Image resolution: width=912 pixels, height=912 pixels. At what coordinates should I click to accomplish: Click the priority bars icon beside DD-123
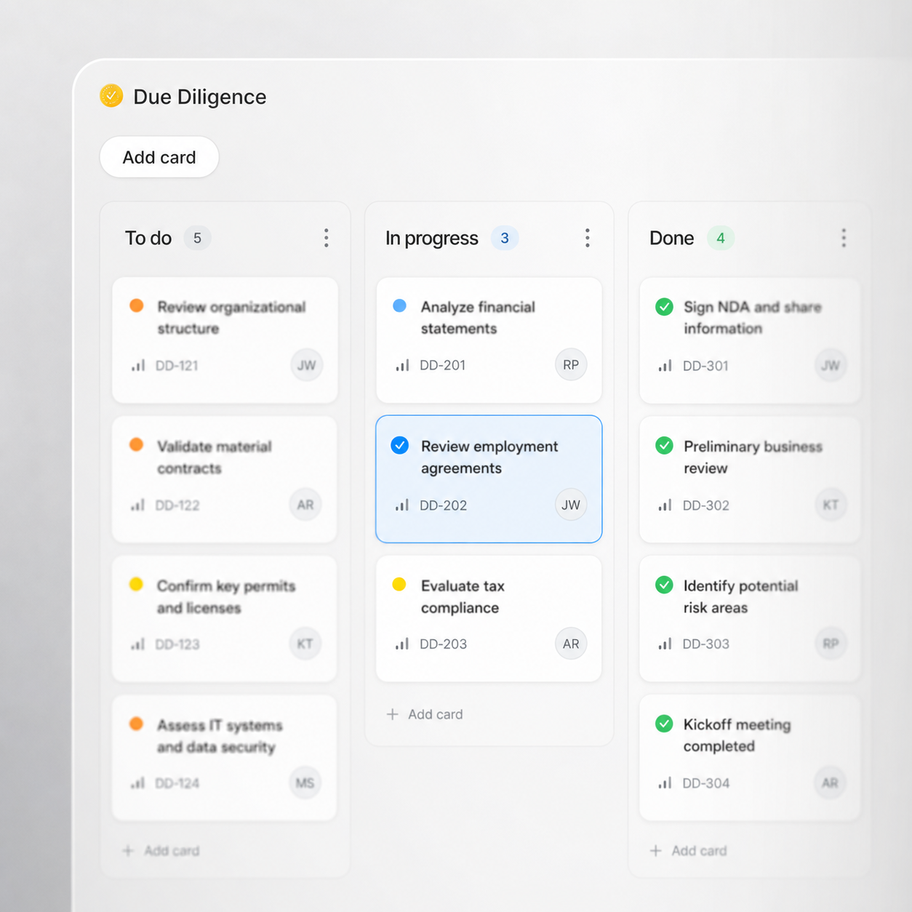[x=138, y=644]
